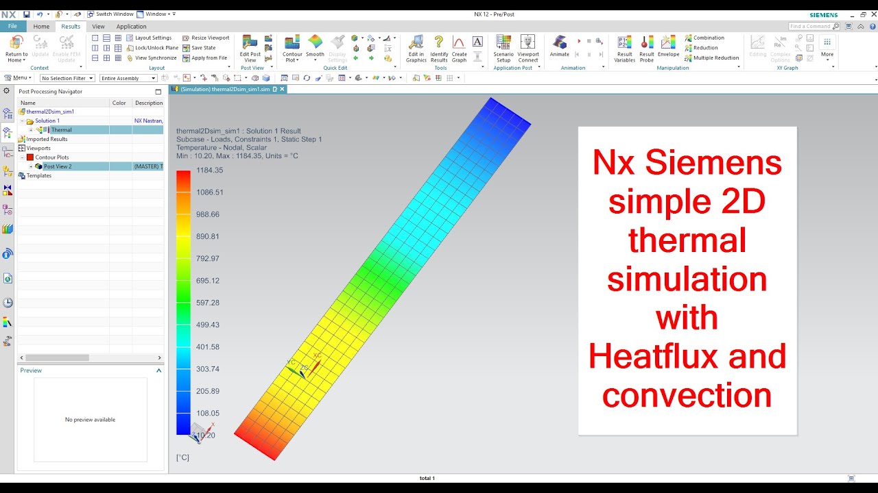Screen dimensions: 878x493
Task: Click the temperature color legend bar
Action: (x=183, y=302)
